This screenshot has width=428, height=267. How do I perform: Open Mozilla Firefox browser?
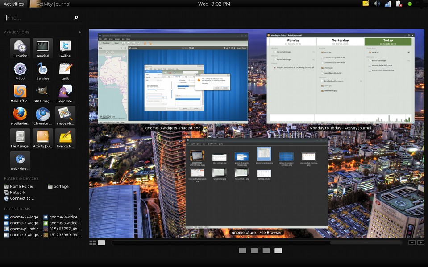tap(20, 116)
